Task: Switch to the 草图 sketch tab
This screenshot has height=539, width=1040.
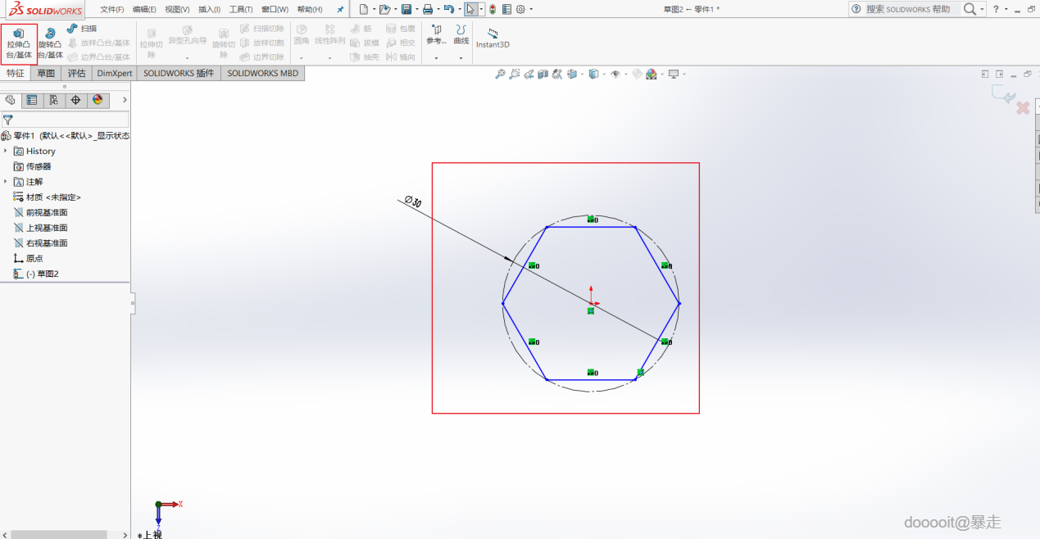Action: (x=46, y=73)
